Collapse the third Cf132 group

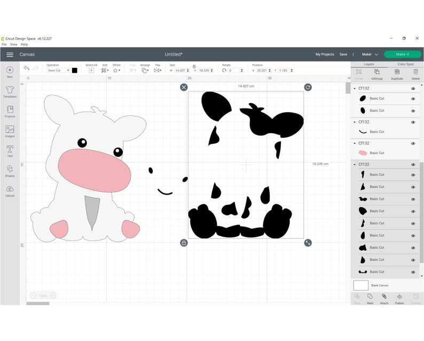pyautogui.click(x=355, y=143)
